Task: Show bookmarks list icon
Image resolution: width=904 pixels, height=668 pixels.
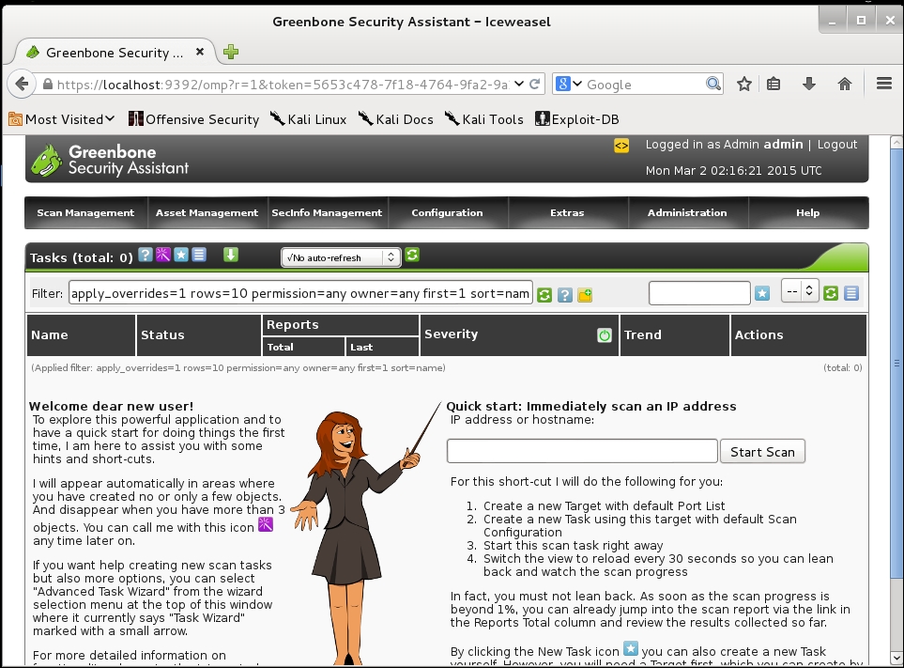Action: (774, 85)
